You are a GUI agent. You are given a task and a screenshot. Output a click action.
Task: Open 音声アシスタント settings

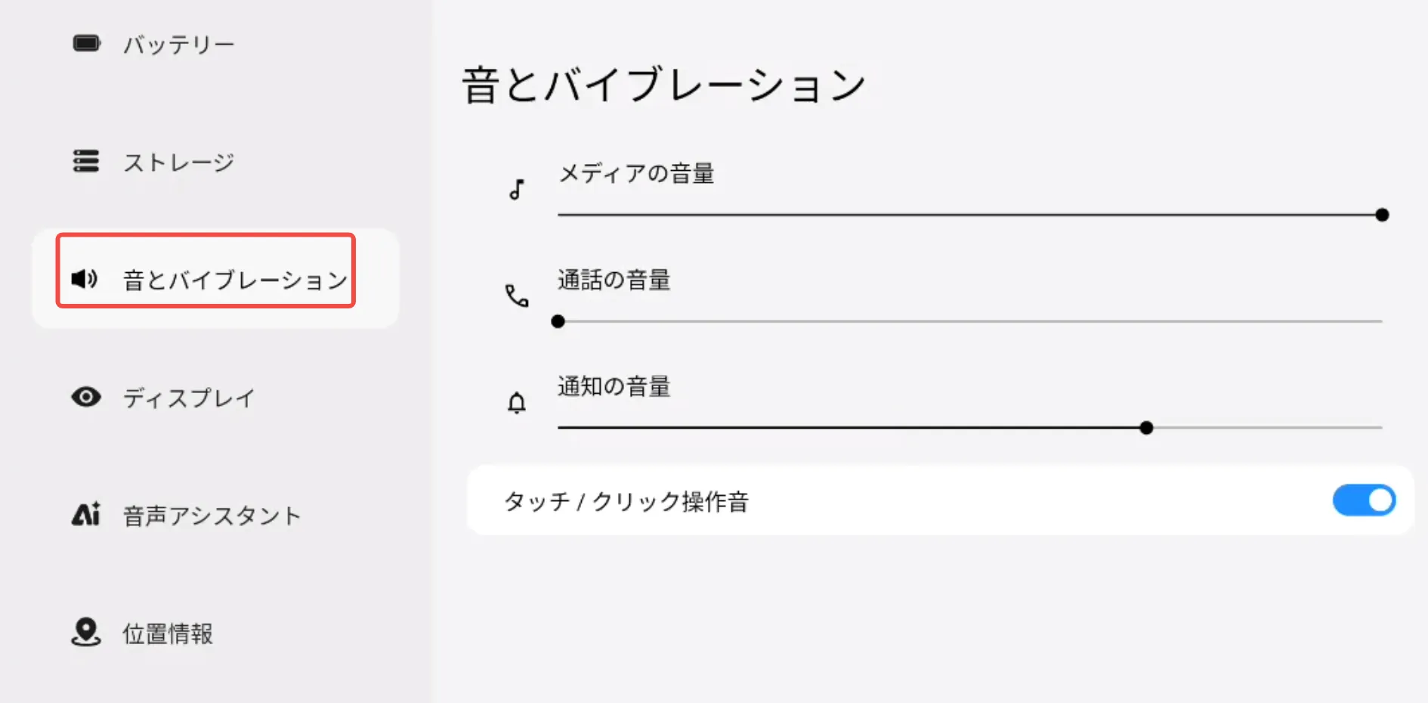(x=212, y=516)
